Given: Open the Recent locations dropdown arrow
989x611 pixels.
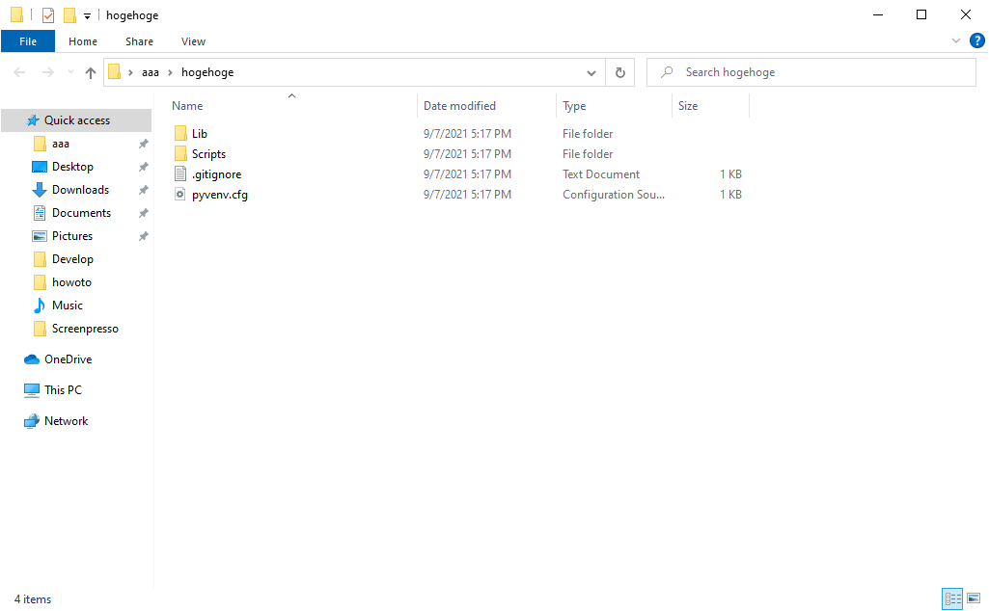Looking at the screenshot, I should 70,72.
